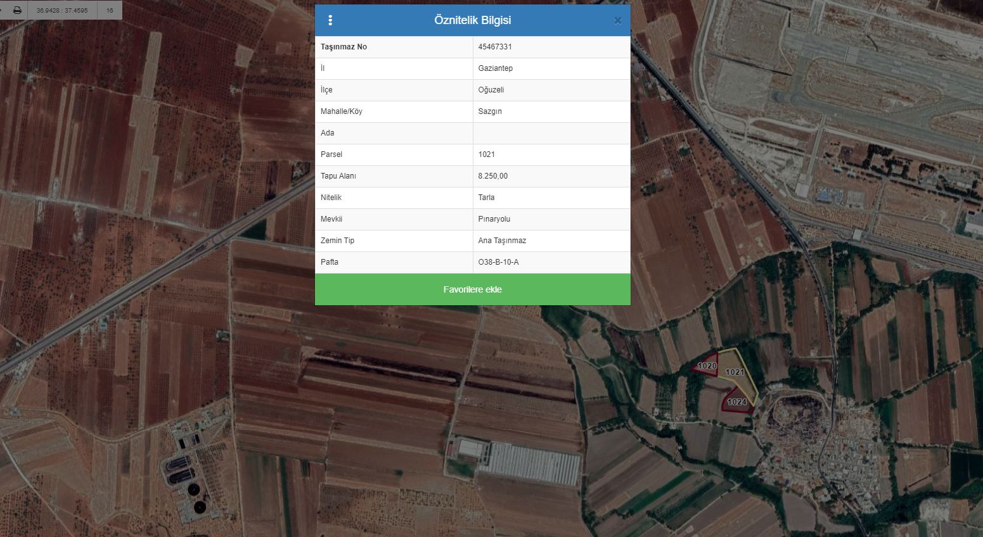
Task: Select parcel 1020 on the map
Action: tap(707, 366)
